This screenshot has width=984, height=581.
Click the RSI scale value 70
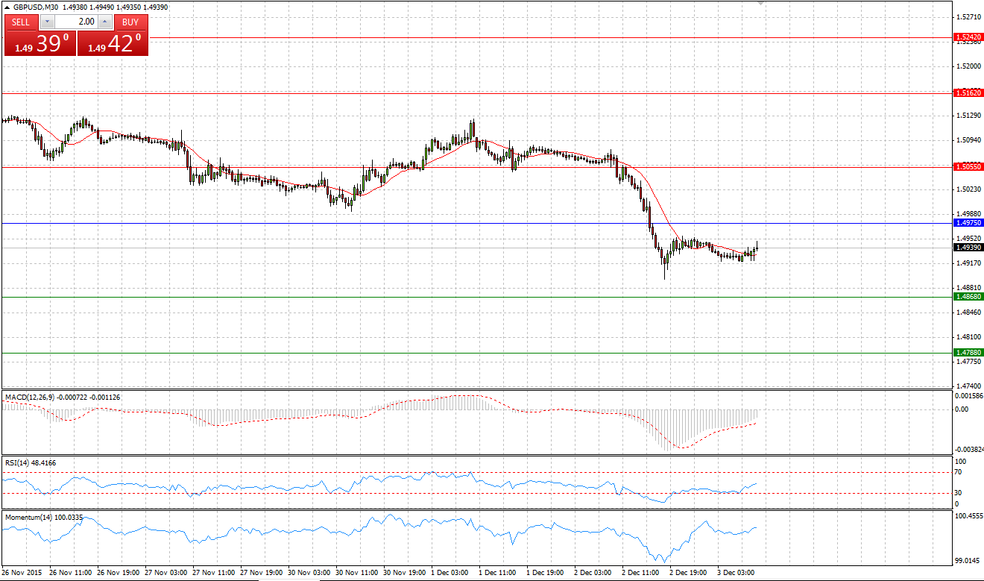pos(959,472)
